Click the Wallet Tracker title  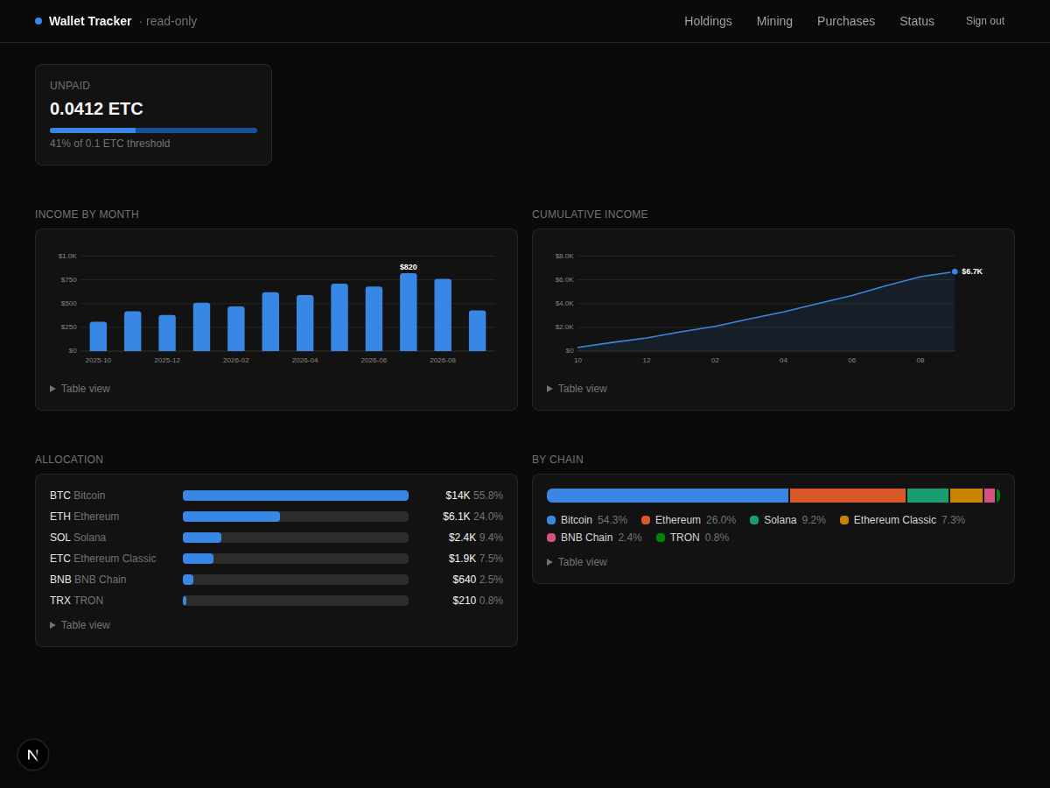(90, 21)
